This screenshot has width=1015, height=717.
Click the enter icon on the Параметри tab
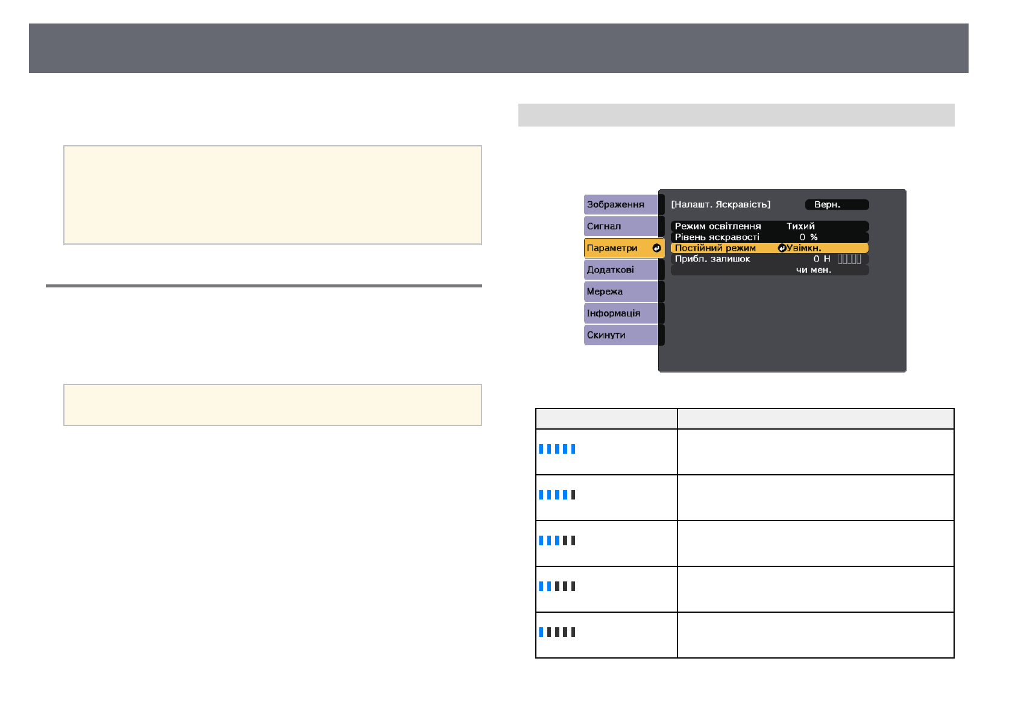tap(656, 248)
